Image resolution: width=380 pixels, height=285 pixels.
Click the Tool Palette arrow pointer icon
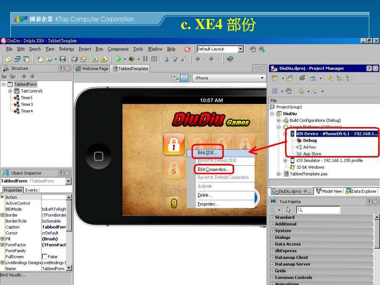288,210
